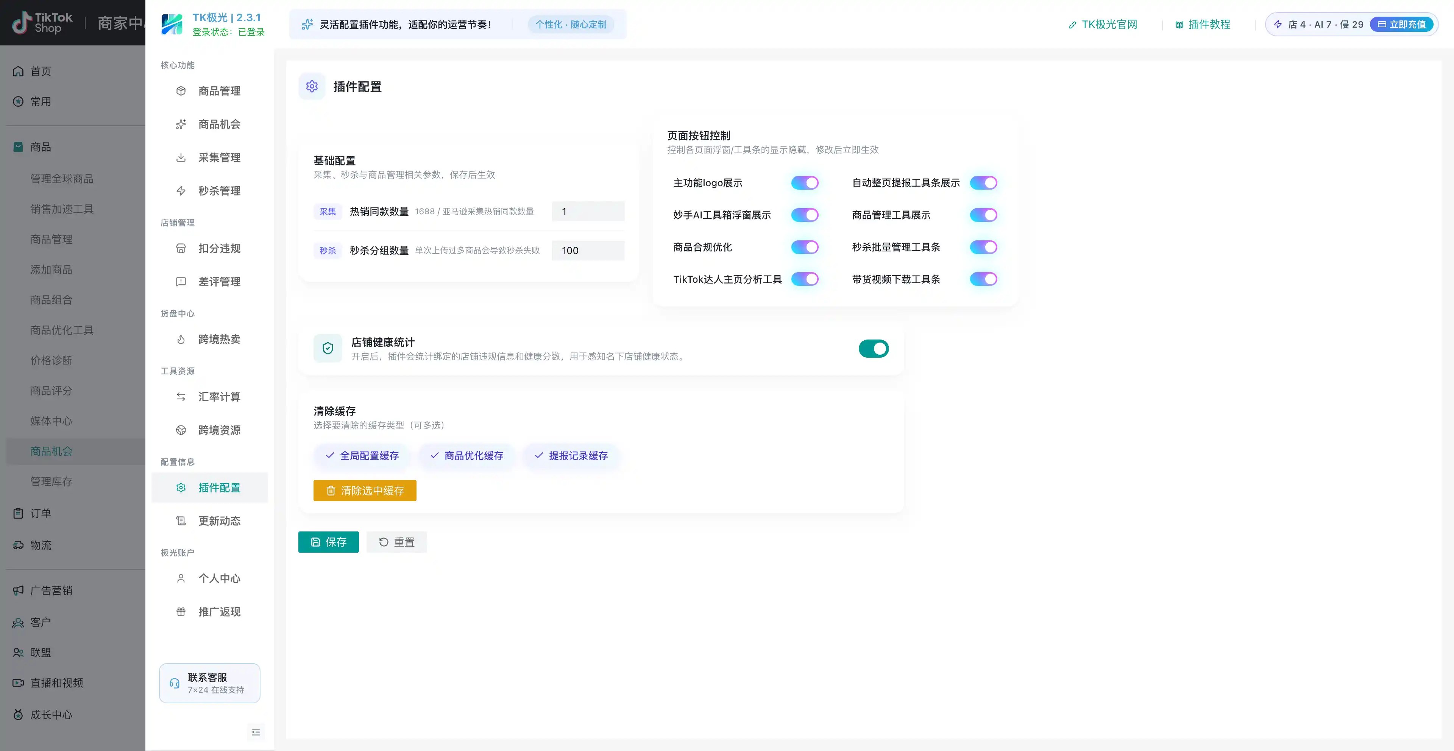This screenshot has height=751, width=1454.
Task: Click the 重置 button
Action: pyautogui.click(x=396, y=542)
